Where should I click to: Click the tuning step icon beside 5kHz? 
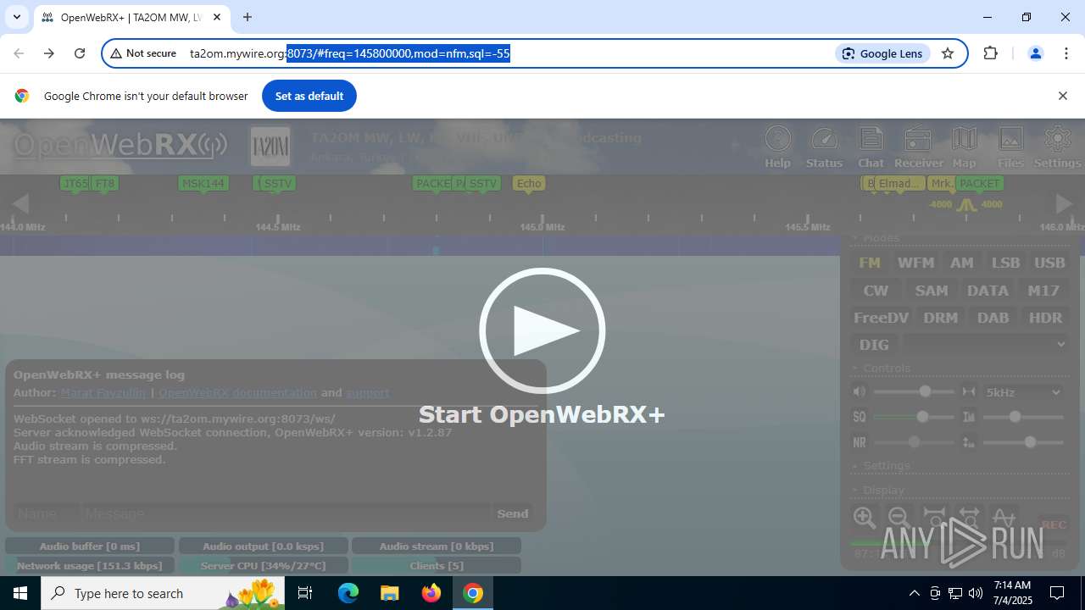969,392
